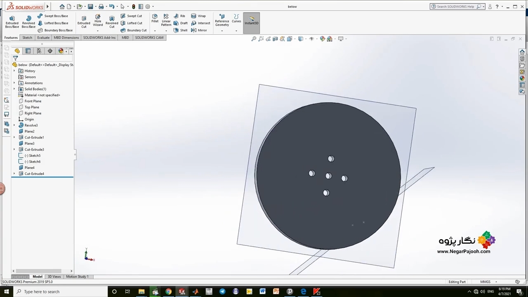Open the Motion Study 1 tab
528x297 pixels.
coord(77,276)
